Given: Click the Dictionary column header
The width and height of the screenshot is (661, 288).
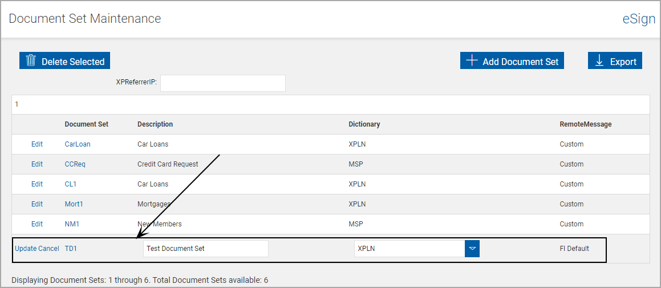Looking at the screenshot, I should click(x=364, y=124).
